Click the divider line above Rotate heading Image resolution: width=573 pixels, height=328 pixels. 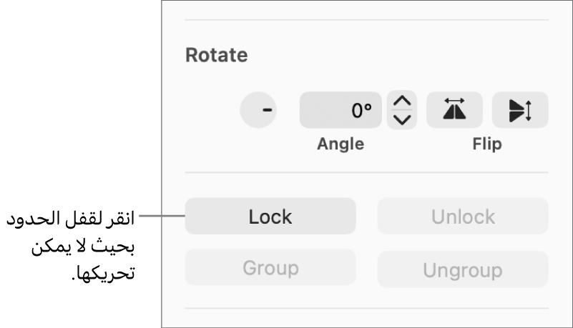coord(366,20)
